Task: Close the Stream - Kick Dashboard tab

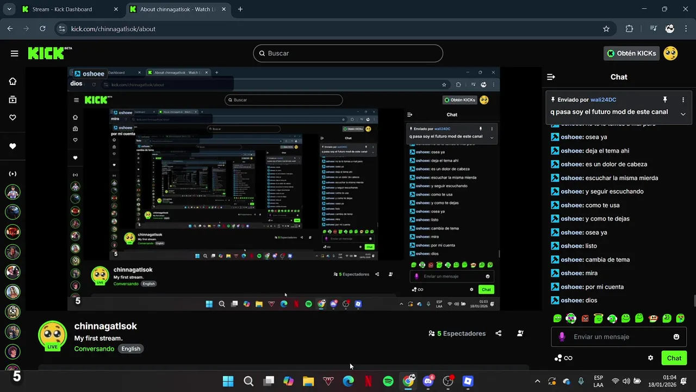Action: pyautogui.click(x=116, y=9)
